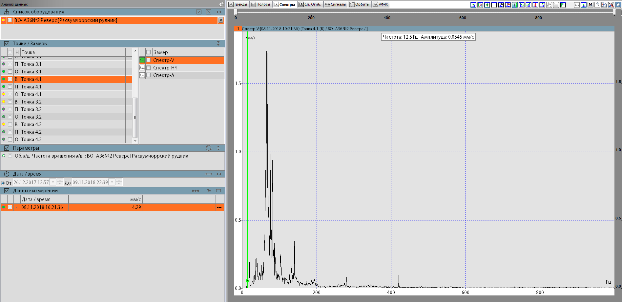The height and width of the screenshot is (302, 622).
Task: Click the harmonic cursors icon
Action: [x=522, y=5]
